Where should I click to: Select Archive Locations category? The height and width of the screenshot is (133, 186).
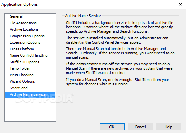pyautogui.click(x=30, y=29)
